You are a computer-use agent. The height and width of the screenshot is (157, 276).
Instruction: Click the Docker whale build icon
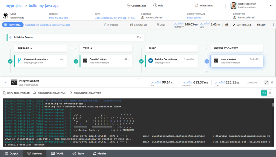150,61
